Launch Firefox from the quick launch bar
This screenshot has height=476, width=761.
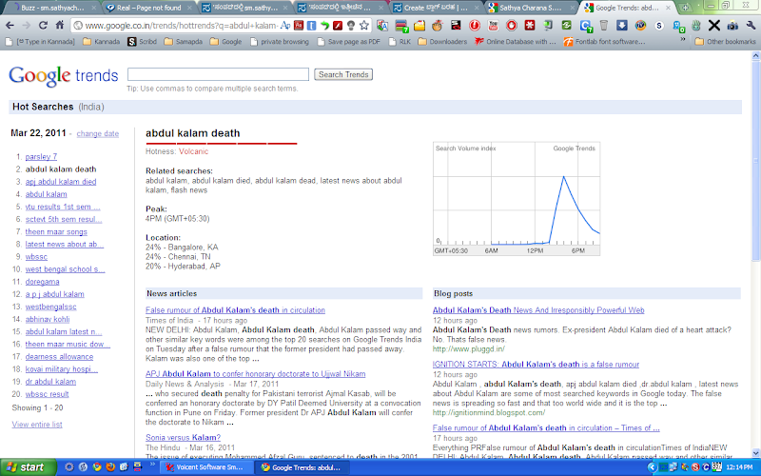tap(110, 467)
